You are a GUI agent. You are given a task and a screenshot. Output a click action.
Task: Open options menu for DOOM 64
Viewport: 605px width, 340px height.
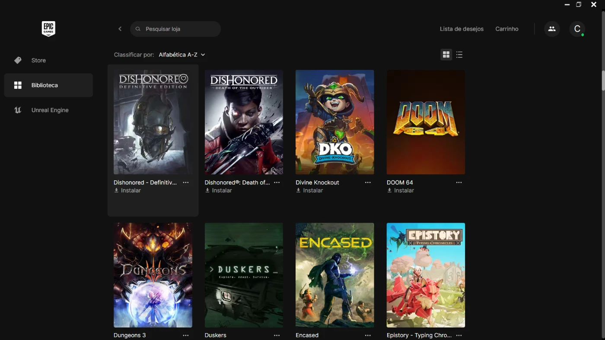459,183
